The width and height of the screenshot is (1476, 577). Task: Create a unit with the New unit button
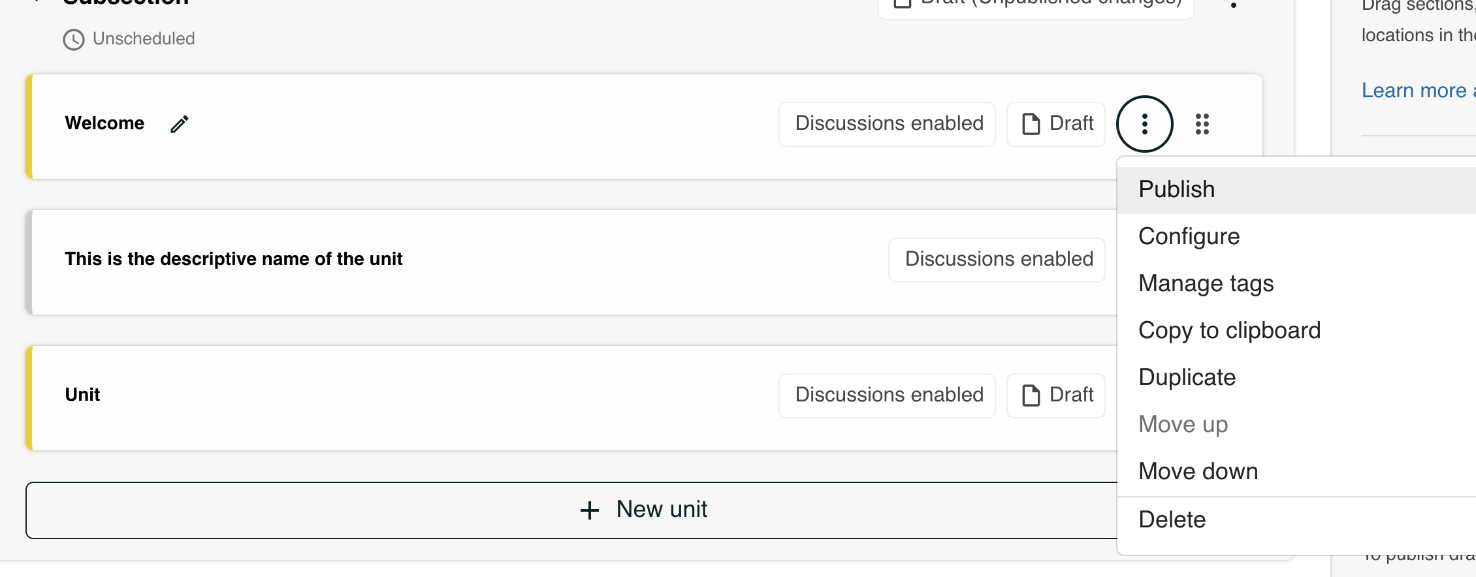click(x=662, y=510)
